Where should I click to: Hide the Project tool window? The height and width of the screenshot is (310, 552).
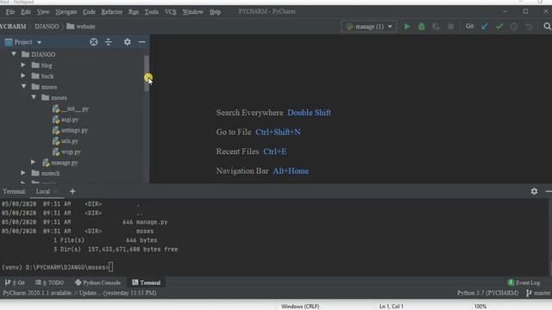(x=141, y=42)
